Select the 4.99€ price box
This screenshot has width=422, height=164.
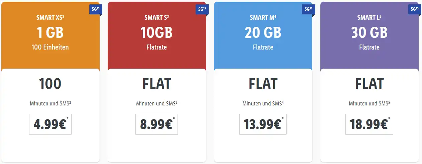tap(50, 124)
